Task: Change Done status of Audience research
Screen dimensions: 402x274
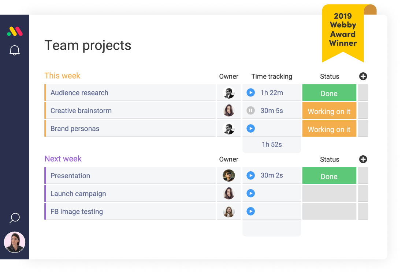Action: [329, 93]
